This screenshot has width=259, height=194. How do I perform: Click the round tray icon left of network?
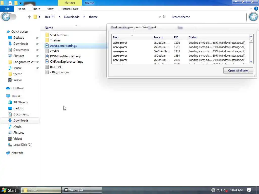point(213,190)
